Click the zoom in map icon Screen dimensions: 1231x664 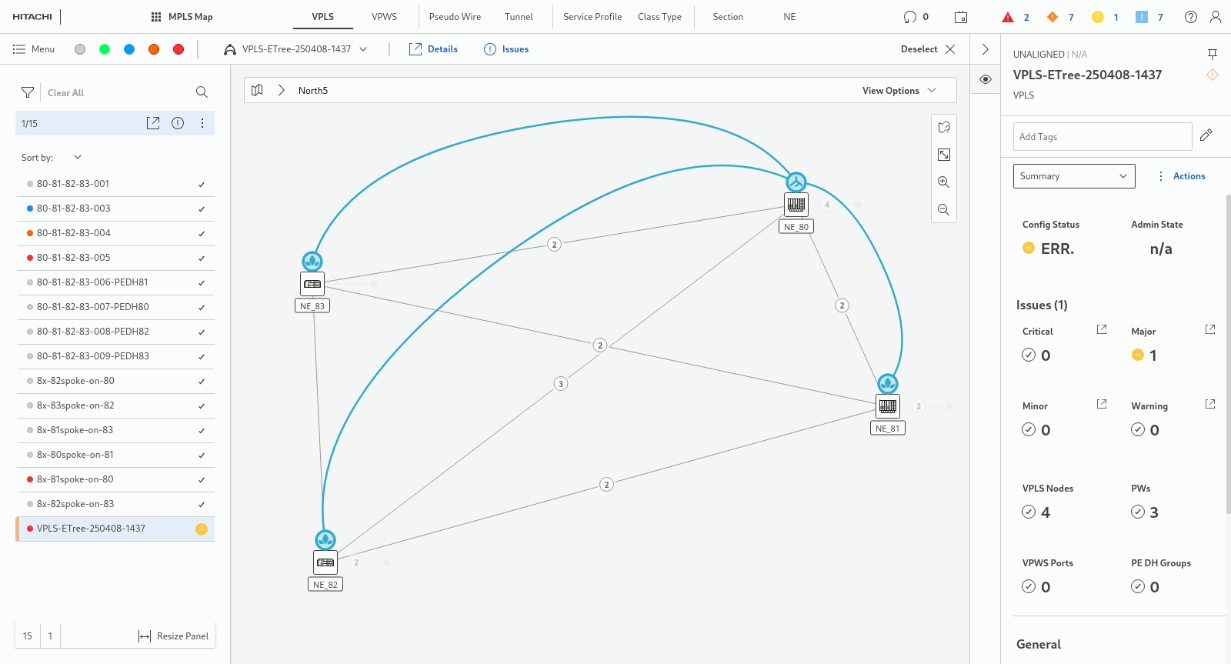click(943, 182)
